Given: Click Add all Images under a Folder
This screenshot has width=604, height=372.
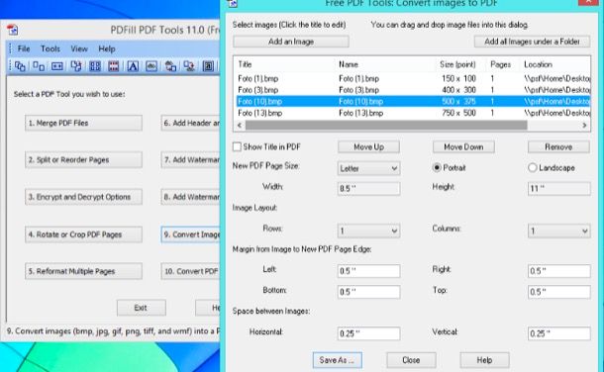Looking at the screenshot, I should (x=532, y=42).
